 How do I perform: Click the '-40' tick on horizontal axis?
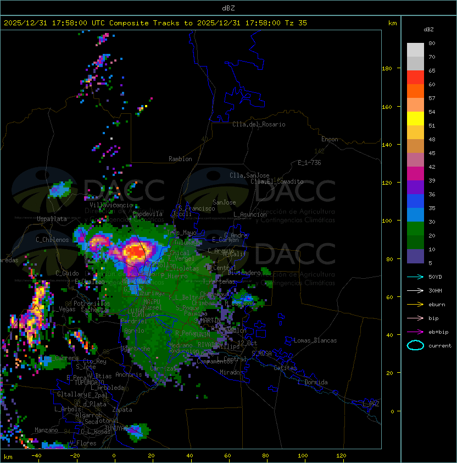point(36,456)
